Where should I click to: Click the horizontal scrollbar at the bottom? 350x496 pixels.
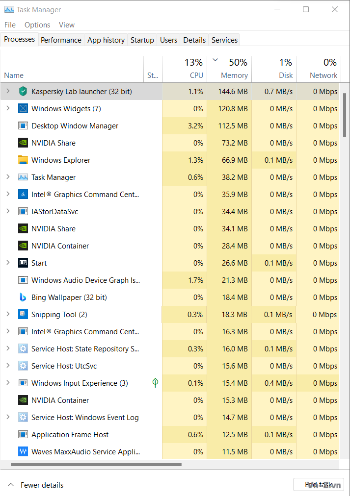pyautogui.click(x=96, y=464)
